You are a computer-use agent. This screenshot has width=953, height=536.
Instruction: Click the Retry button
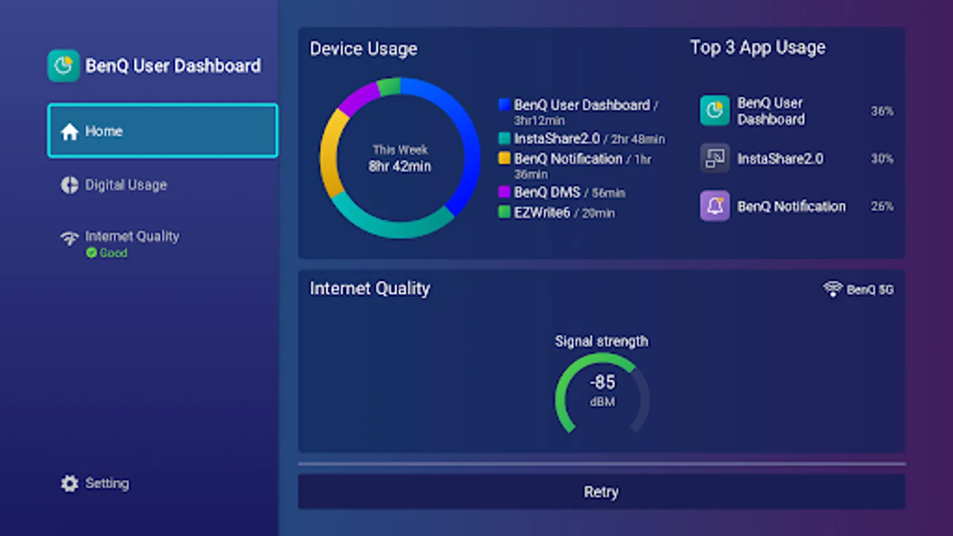(x=602, y=492)
